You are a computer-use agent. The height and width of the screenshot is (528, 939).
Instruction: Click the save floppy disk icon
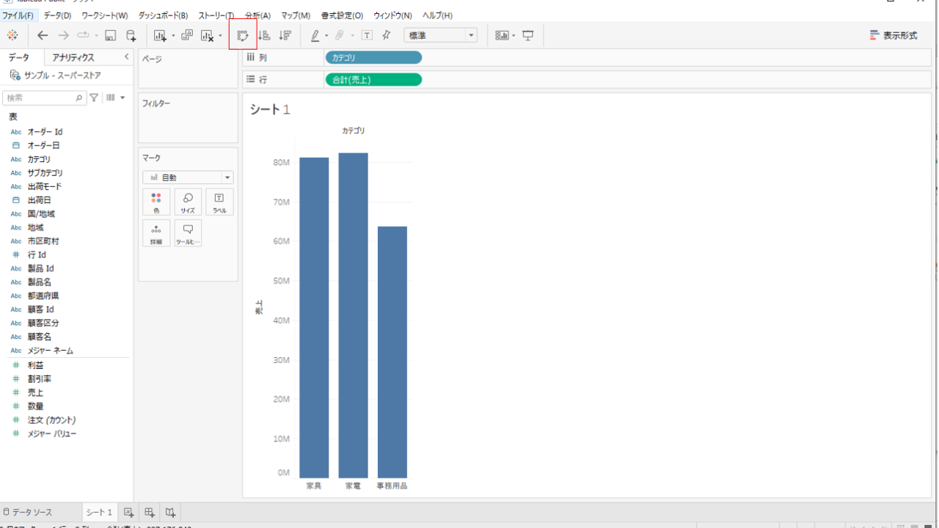pyautogui.click(x=110, y=35)
